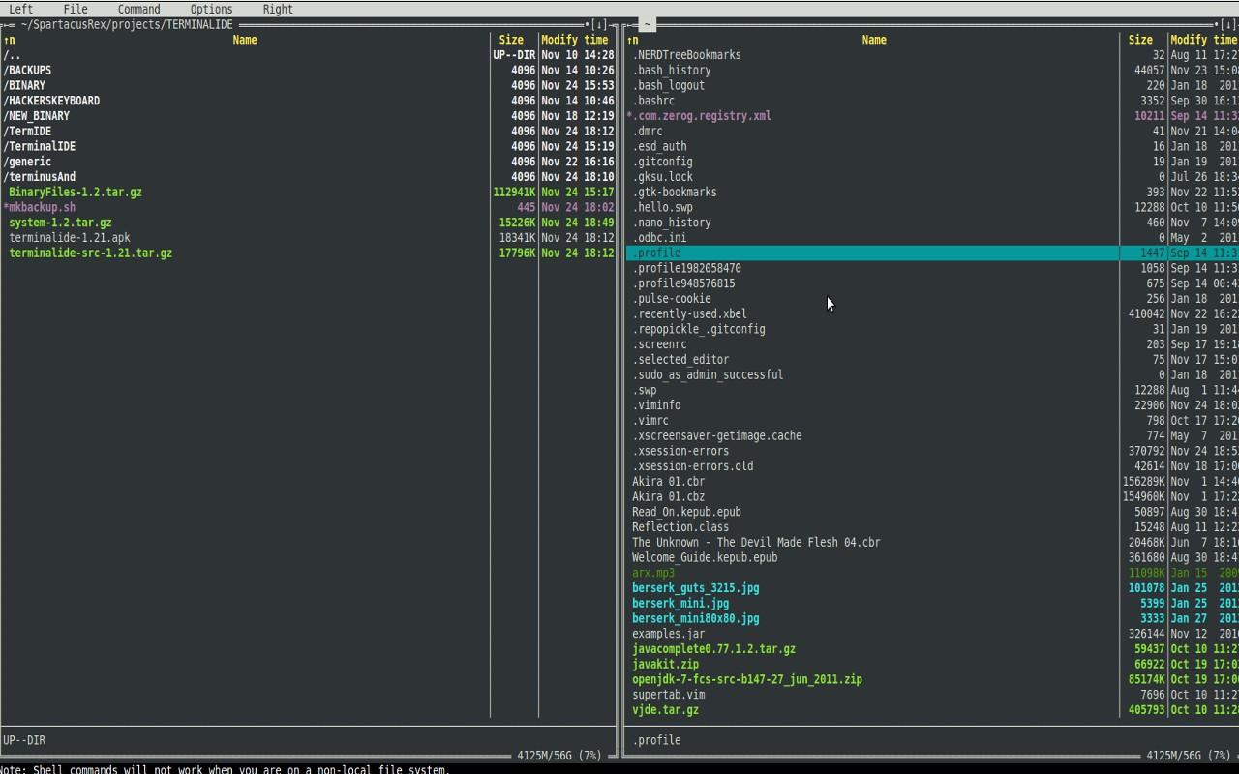Click the ↑n sort indicator in left panel header
The width and height of the screenshot is (1239, 774).
coord(8,40)
